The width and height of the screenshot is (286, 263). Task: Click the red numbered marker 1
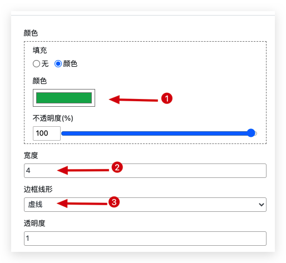tap(167, 98)
